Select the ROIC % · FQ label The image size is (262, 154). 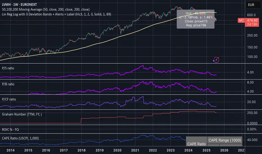[10, 130]
